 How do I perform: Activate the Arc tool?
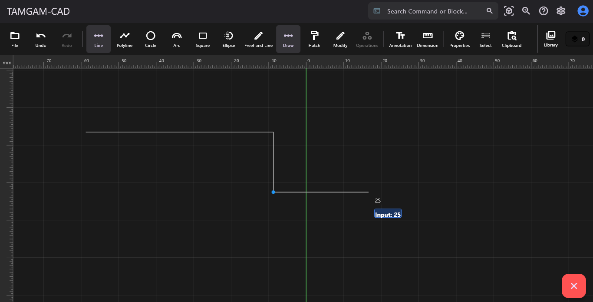pyautogui.click(x=177, y=39)
